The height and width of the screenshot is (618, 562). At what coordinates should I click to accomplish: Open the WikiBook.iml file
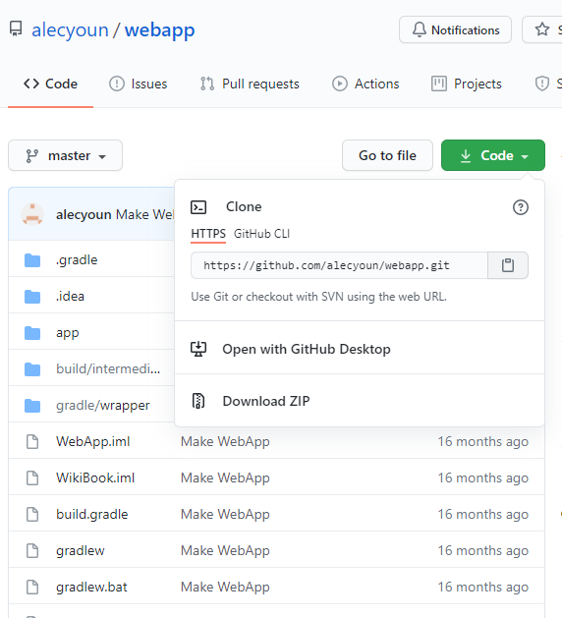pyautogui.click(x=95, y=478)
